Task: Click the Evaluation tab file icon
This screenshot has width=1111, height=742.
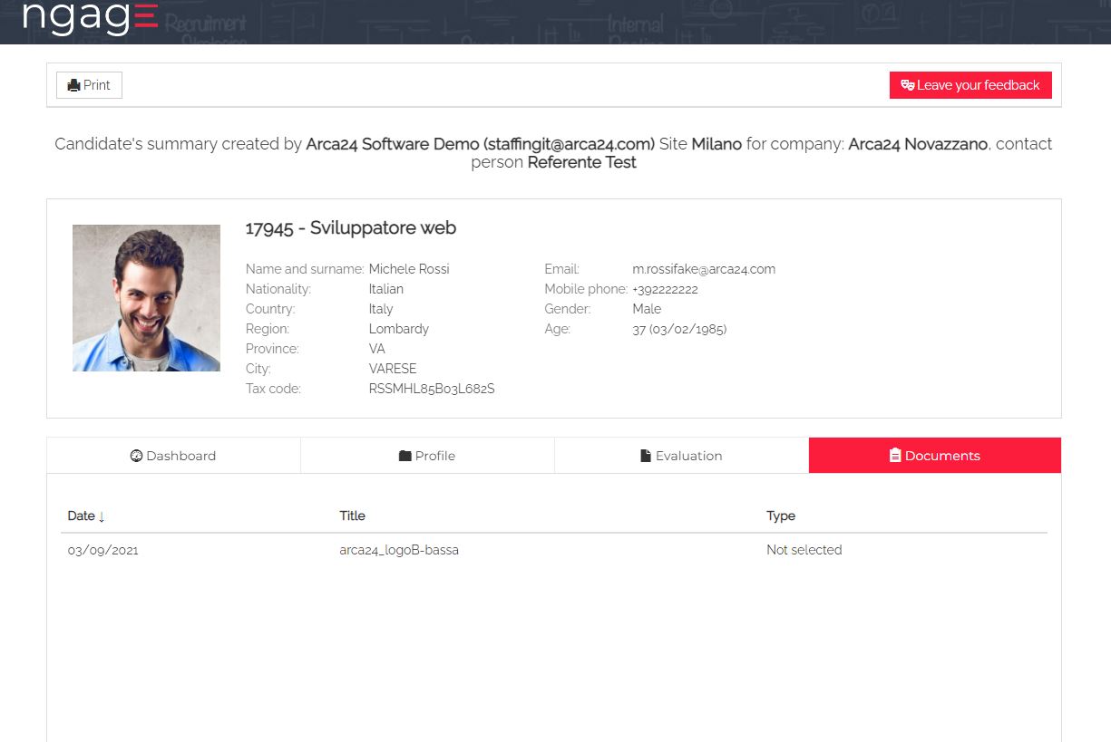Action: click(646, 456)
